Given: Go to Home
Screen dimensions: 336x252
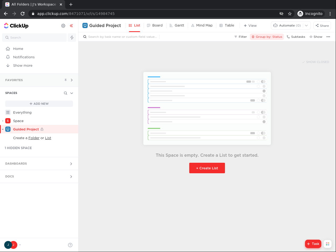Looking at the screenshot, I should pyautogui.click(x=18, y=49).
